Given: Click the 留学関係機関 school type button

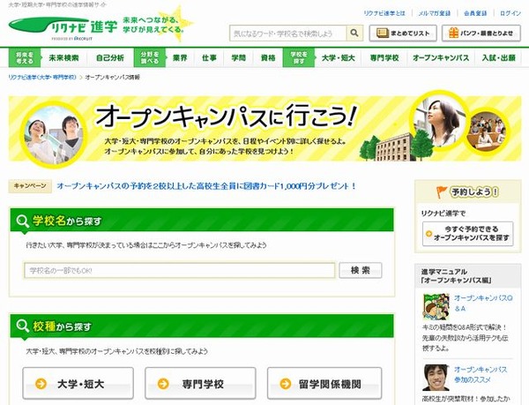Looking at the screenshot, I should [324, 384].
